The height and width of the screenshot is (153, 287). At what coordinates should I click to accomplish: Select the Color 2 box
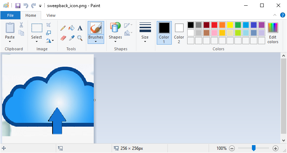point(179,33)
